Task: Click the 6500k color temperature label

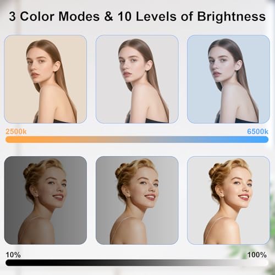Action: [257, 131]
